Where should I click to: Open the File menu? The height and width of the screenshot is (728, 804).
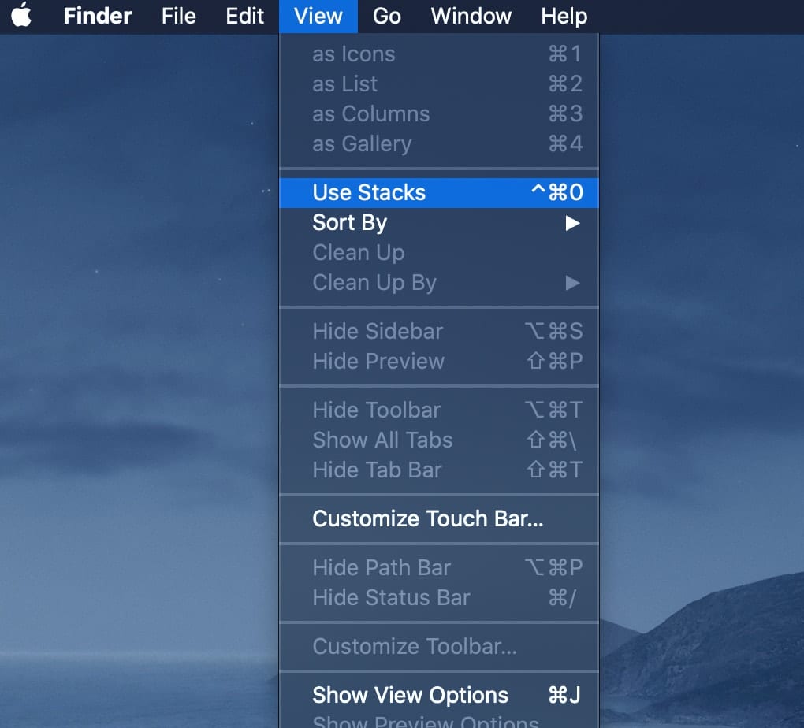[178, 16]
